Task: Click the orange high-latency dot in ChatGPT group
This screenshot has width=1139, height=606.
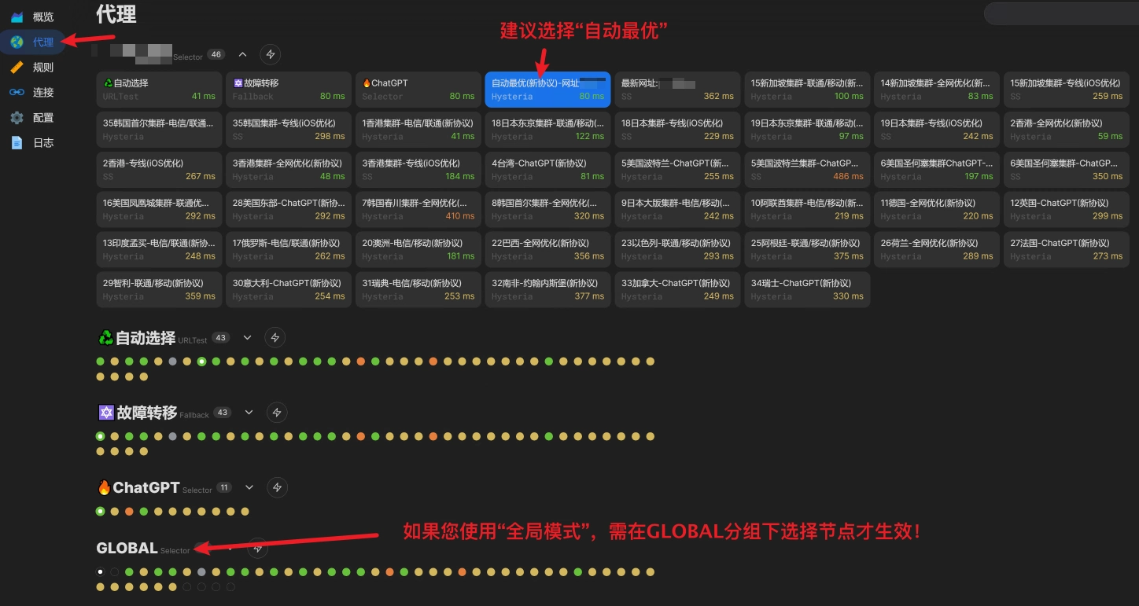Action: point(129,512)
